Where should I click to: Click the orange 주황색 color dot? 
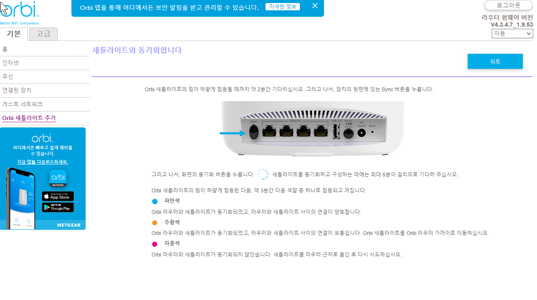click(x=155, y=223)
